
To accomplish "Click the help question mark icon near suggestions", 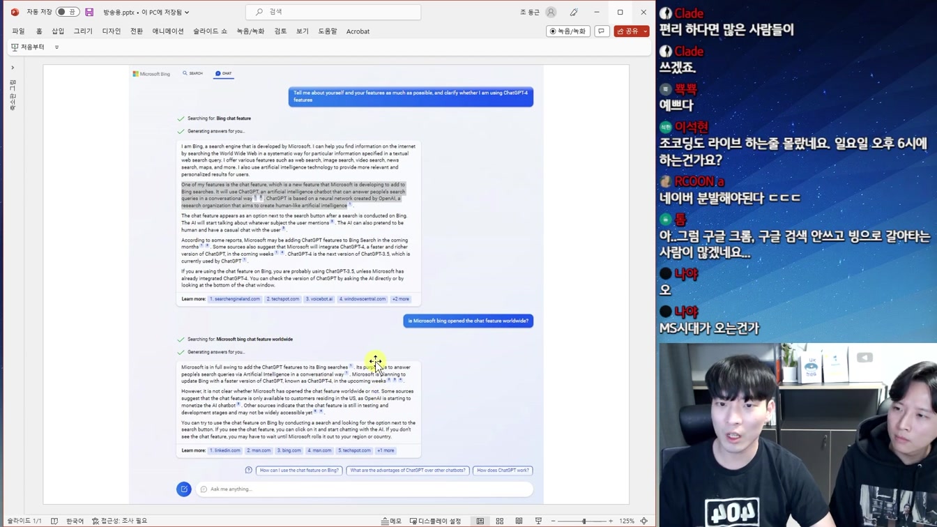I will [248, 471].
